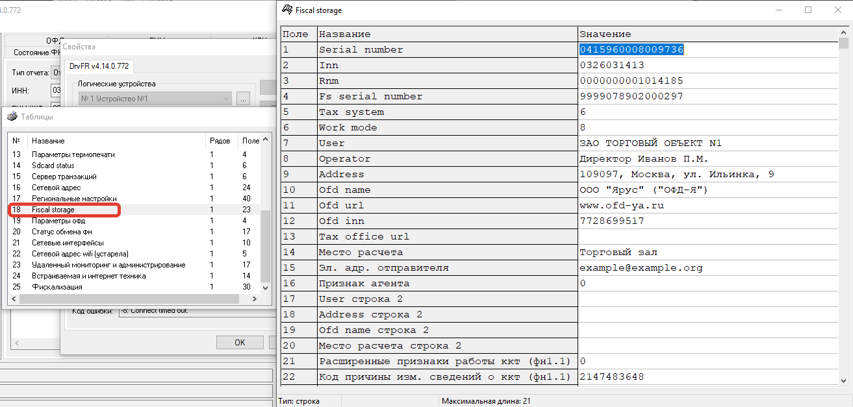The image size is (853, 407).
Task: Select the Состояние ФН tab
Action: [x=32, y=53]
